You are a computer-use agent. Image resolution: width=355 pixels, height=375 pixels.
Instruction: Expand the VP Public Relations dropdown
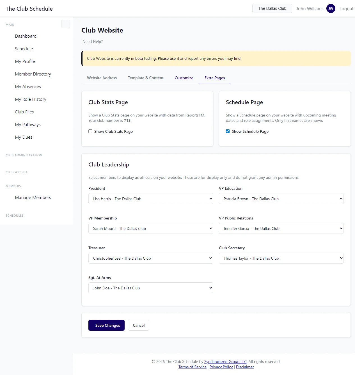281,228
